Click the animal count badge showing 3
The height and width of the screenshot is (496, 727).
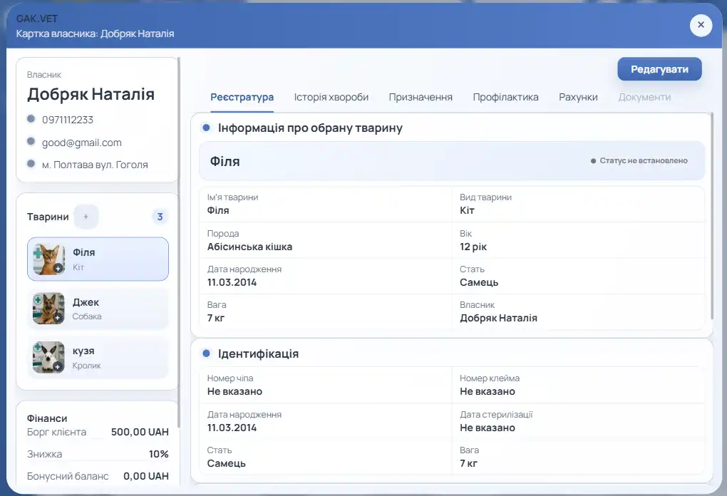click(160, 217)
